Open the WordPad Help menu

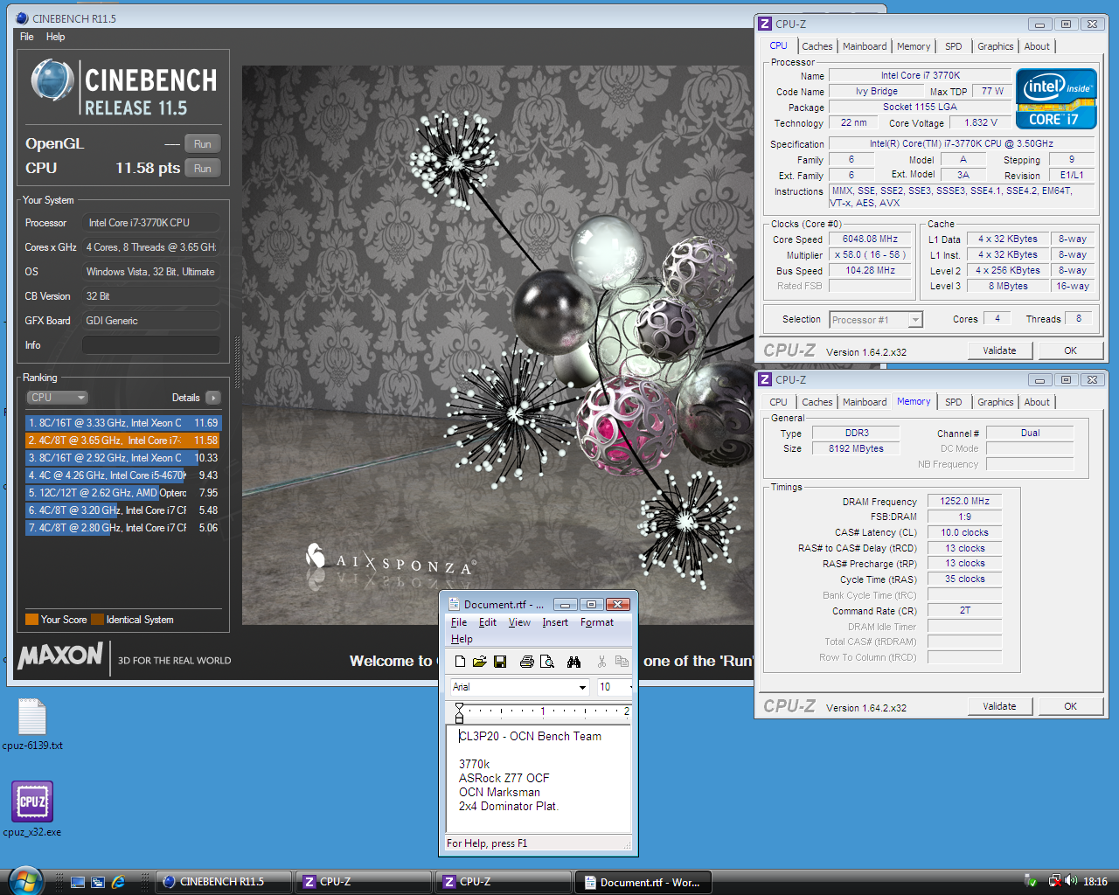click(x=462, y=639)
